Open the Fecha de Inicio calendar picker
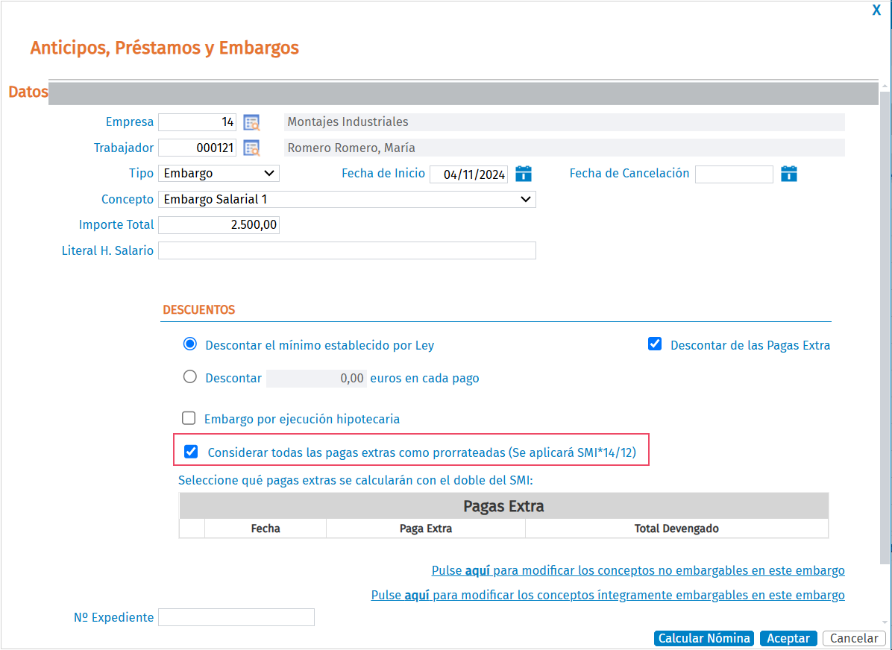This screenshot has height=650, width=892. [x=524, y=174]
